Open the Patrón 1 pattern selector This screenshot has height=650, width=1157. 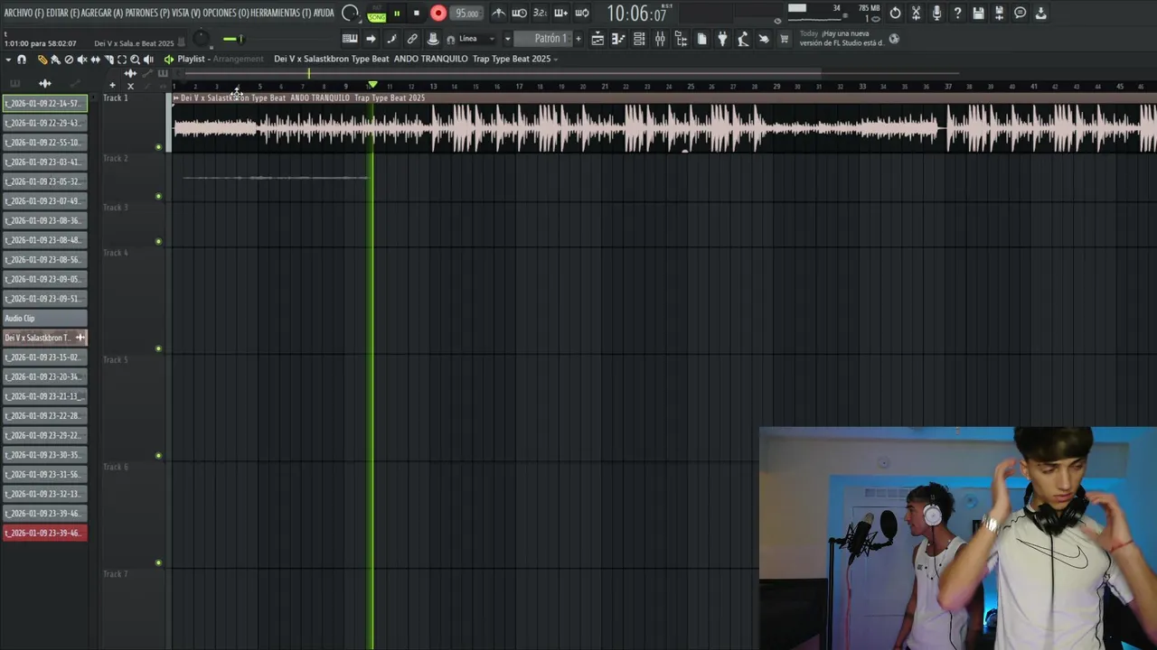[x=544, y=39]
